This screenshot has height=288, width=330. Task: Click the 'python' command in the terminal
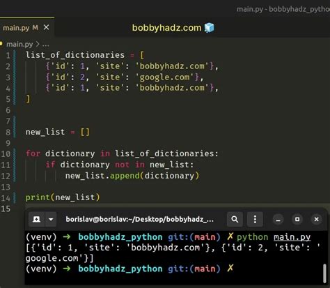pyautogui.click(x=252, y=237)
